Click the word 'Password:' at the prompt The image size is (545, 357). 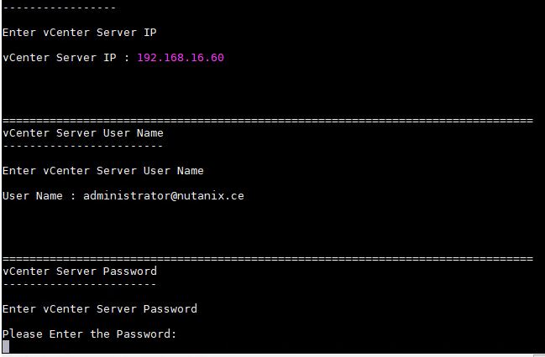[x=146, y=334]
